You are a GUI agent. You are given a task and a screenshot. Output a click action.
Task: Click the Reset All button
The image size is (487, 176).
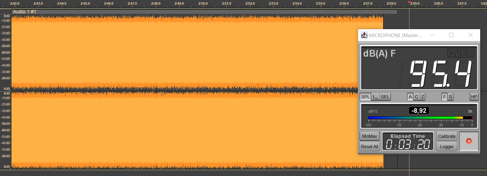(x=369, y=147)
